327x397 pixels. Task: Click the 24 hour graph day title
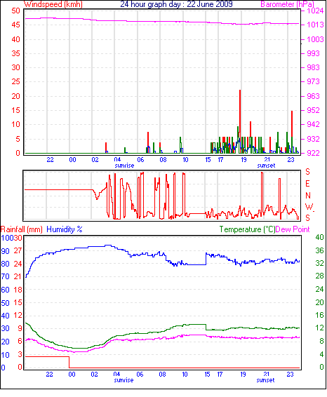[176, 4]
